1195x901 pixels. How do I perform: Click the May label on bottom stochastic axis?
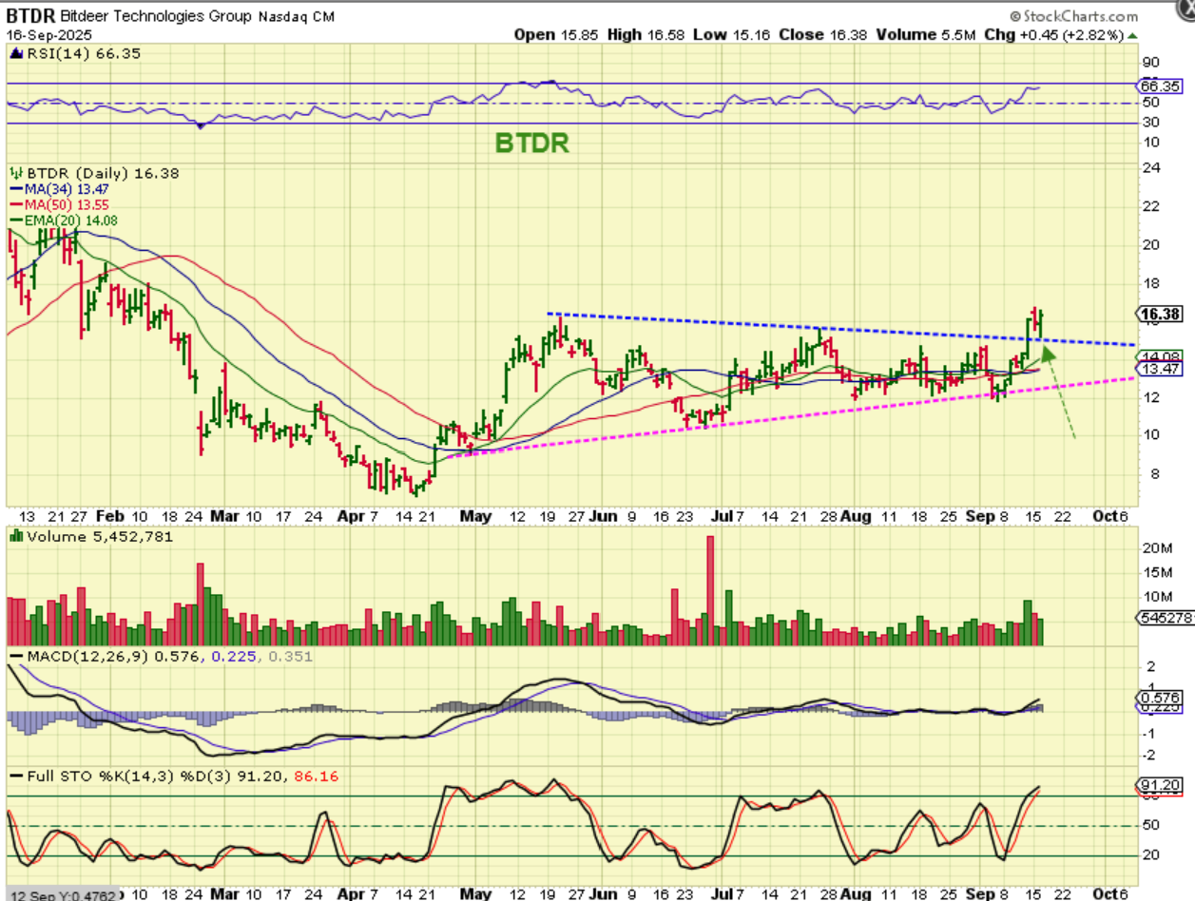(x=475, y=893)
